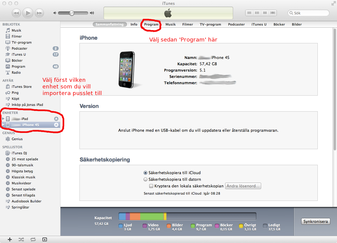This screenshot has height=243, width=337.
Task: Switch to the Program tab
Action: tap(151, 24)
